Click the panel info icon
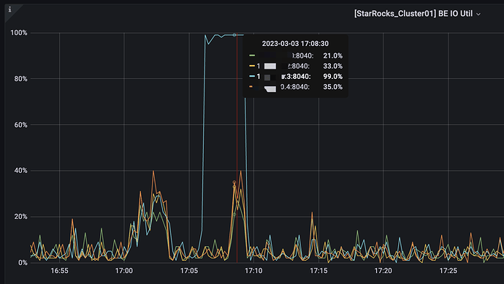This screenshot has height=284, width=504. pos(10,9)
